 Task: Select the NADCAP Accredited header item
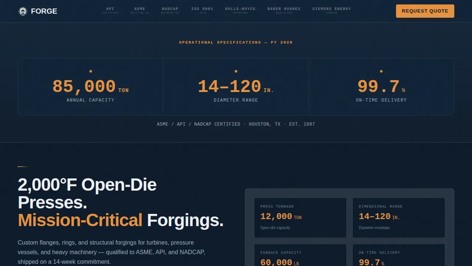tap(170, 10)
